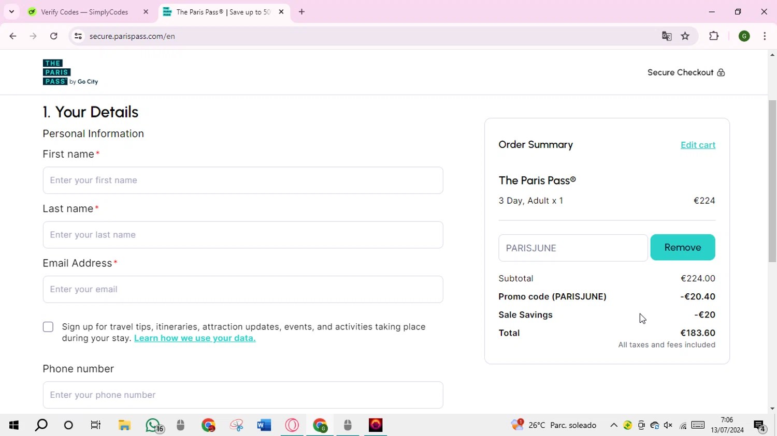Tick the travel tips signup checkbox
This screenshot has width=777, height=436.
coord(48,327)
